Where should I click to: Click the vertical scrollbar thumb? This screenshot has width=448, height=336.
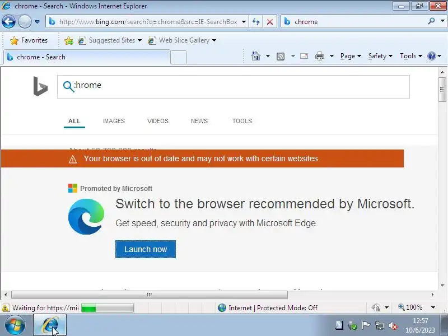click(442, 90)
